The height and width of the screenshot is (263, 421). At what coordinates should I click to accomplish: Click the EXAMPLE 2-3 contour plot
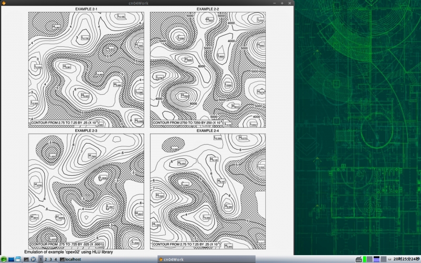[x=86, y=190]
